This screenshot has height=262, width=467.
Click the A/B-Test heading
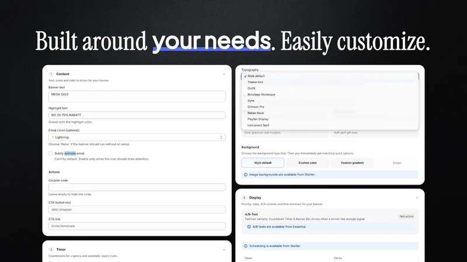(251, 214)
